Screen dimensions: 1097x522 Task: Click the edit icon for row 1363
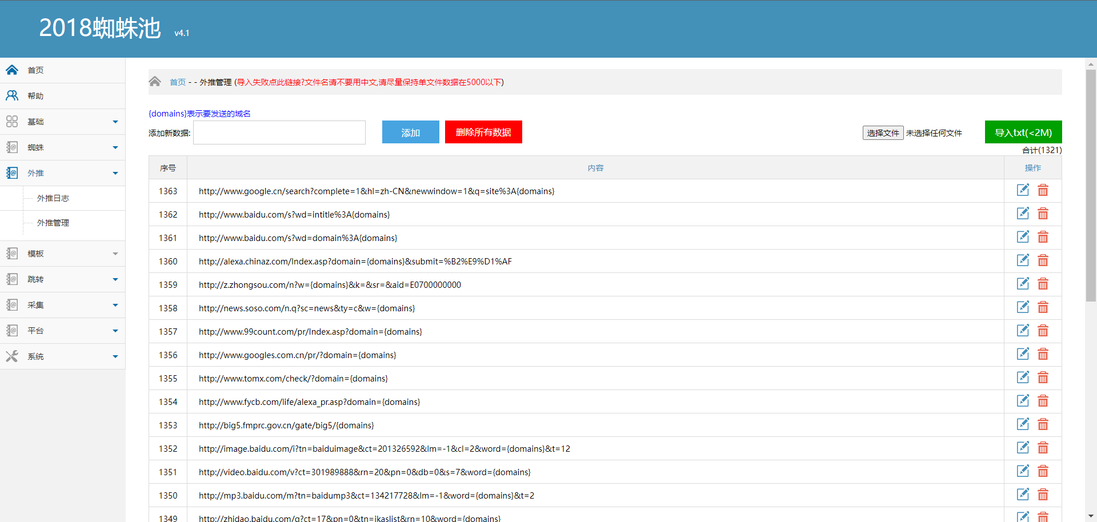click(x=1023, y=190)
